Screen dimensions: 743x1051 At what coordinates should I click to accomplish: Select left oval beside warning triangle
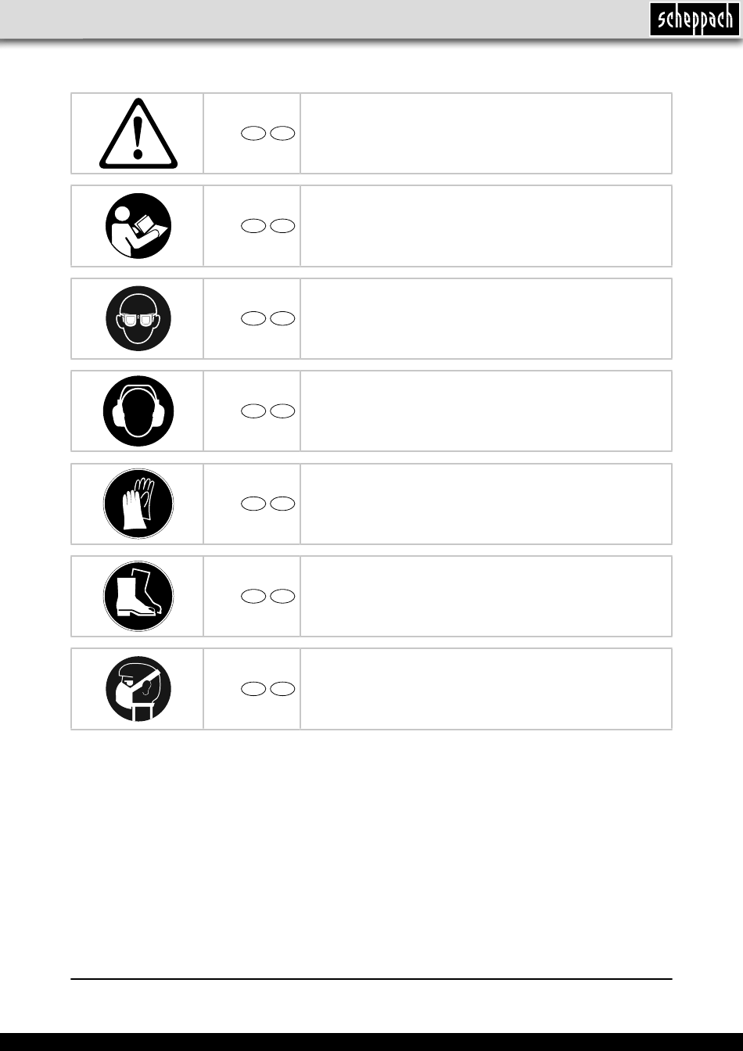click(253, 134)
